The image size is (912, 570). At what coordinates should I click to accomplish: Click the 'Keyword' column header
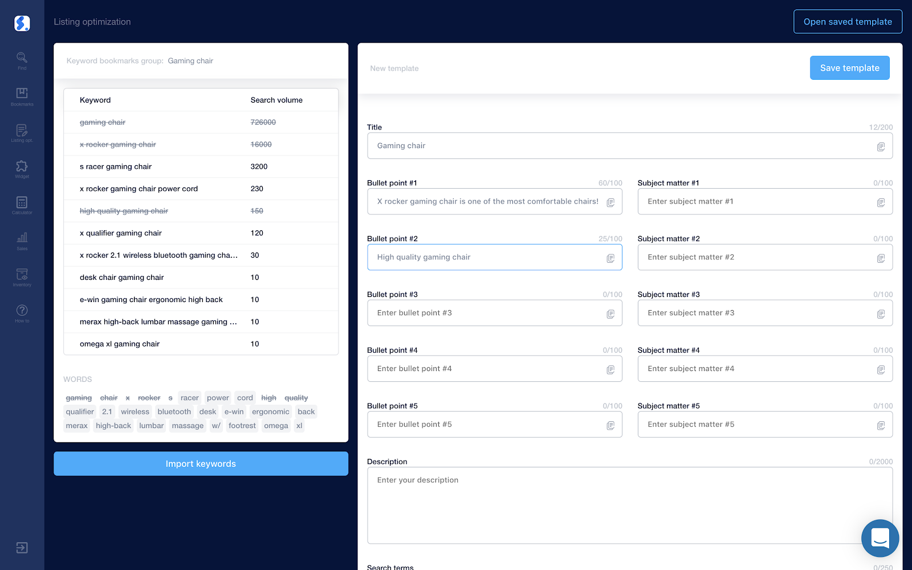[x=95, y=100]
